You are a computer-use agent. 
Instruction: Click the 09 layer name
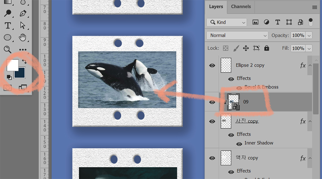pos(246,102)
